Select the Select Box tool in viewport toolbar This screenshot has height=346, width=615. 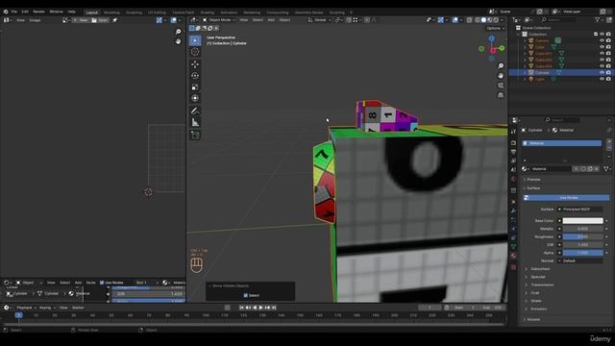click(195, 40)
